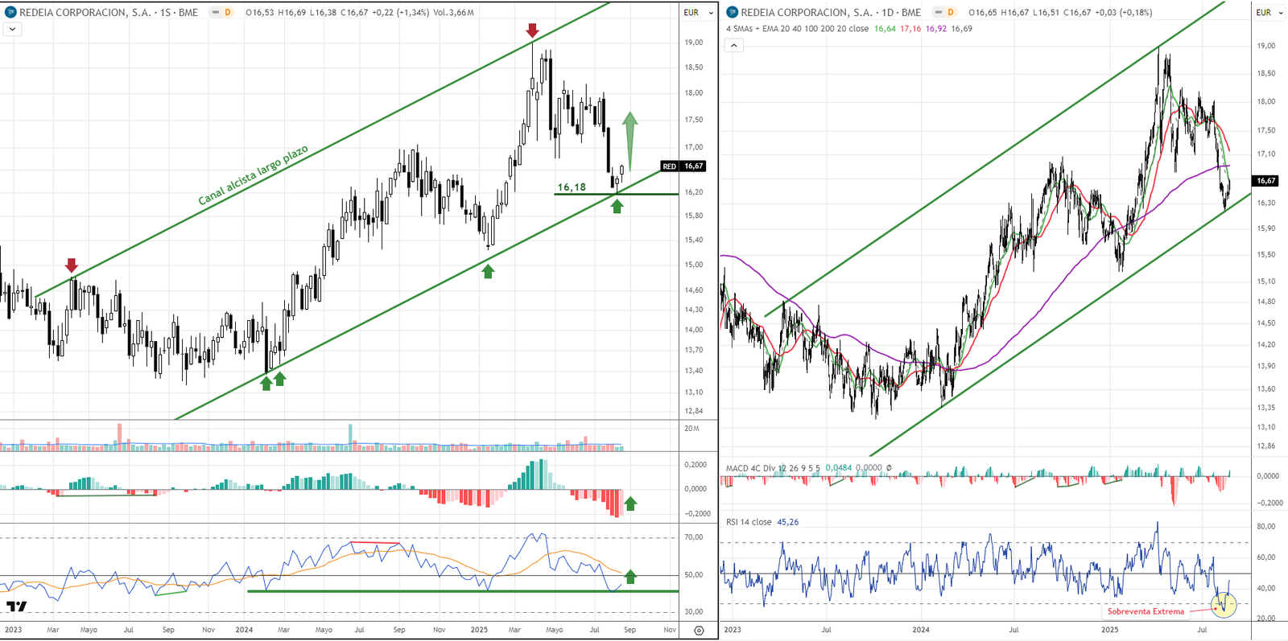Click the 19,00 price level on weekly axis
This screenshot has width=1288, height=641.
point(693,43)
